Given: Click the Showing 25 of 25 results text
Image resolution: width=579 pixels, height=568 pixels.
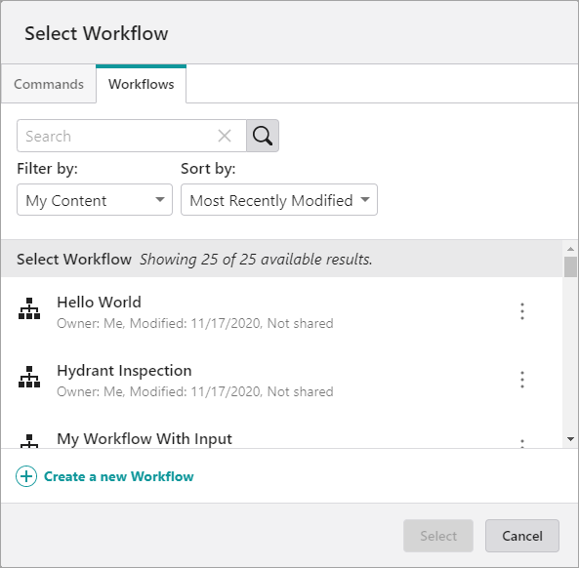Looking at the screenshot, I should point(256,259).
